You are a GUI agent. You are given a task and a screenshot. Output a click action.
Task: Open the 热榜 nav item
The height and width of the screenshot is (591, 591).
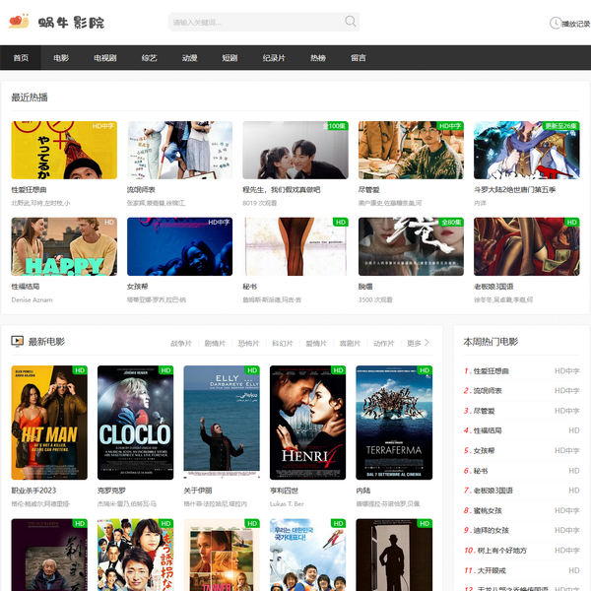click(x=317, y=58)
